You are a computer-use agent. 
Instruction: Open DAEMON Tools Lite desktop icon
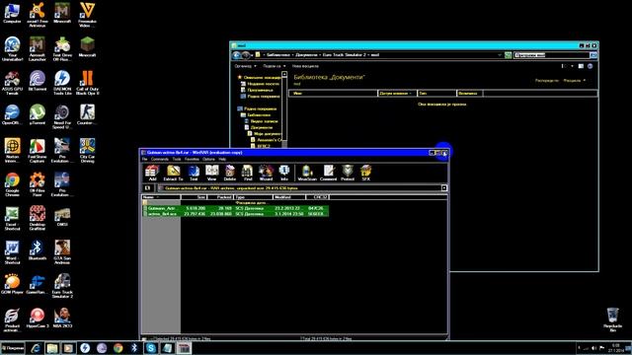[x=62, y=83]
